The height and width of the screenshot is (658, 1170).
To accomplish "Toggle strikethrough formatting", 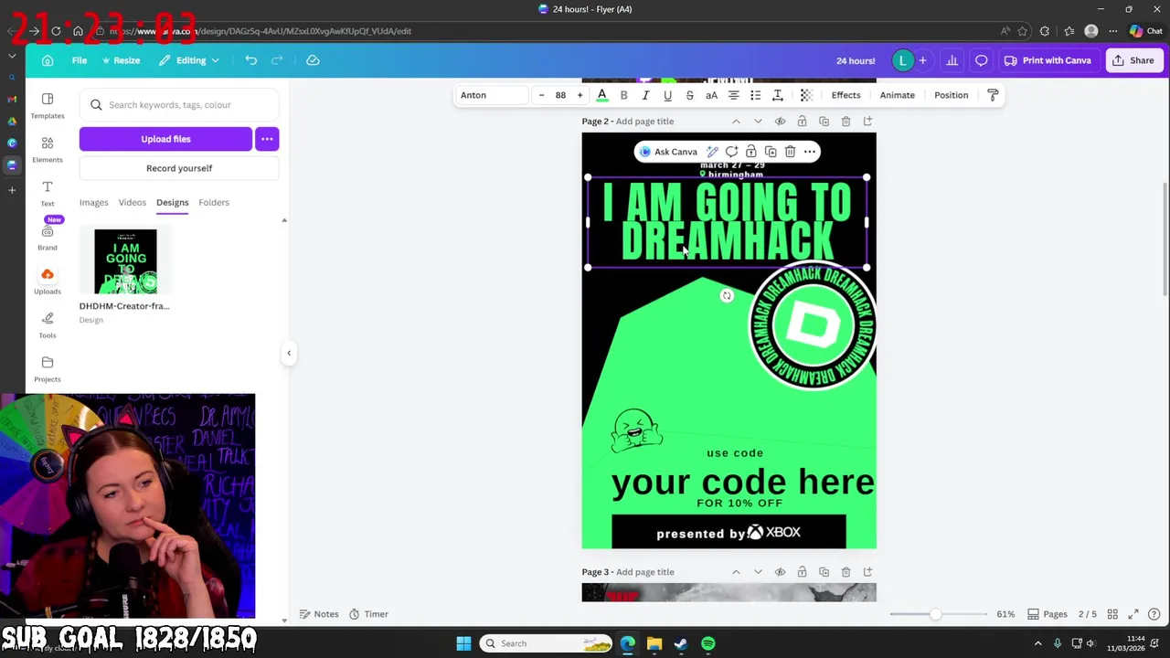I will click(689, 95).
